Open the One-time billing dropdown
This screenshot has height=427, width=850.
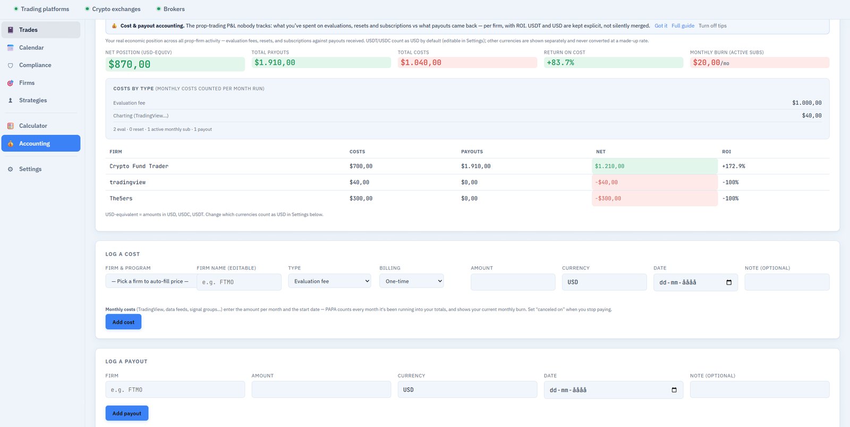[411, 281]
